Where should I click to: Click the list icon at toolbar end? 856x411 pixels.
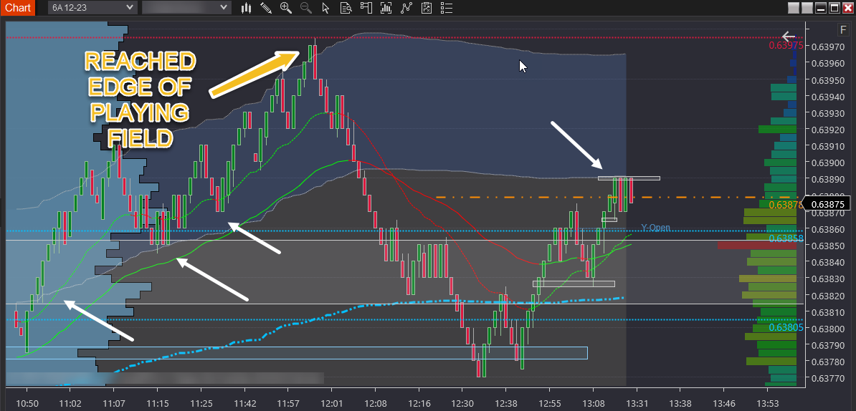point(447,8)
